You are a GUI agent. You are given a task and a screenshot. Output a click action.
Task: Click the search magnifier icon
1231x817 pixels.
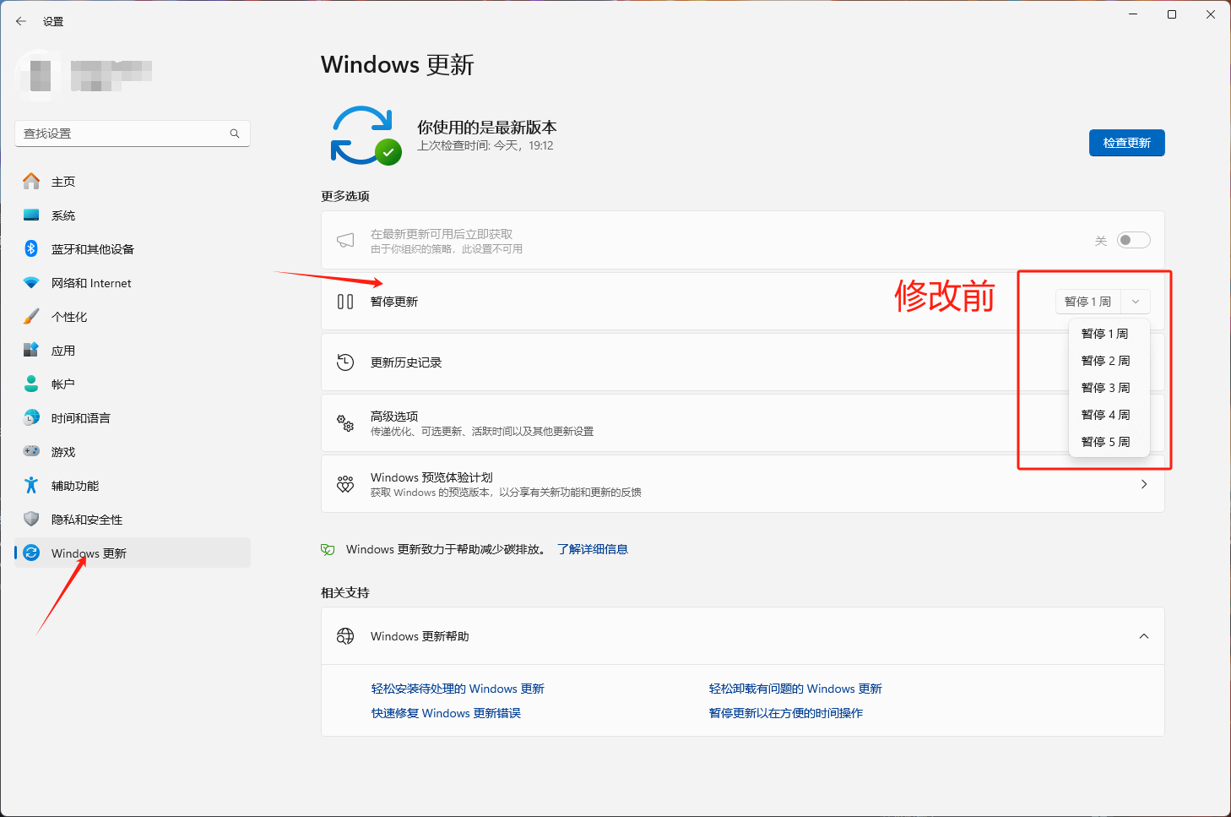click(235, 133)
